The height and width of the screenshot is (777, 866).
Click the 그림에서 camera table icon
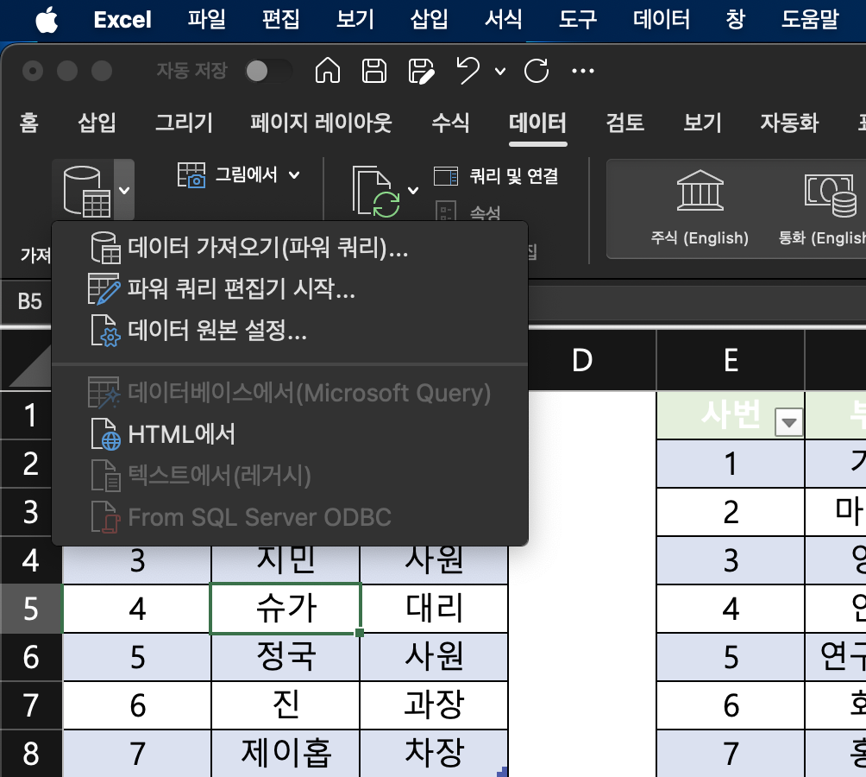point(191,175)
